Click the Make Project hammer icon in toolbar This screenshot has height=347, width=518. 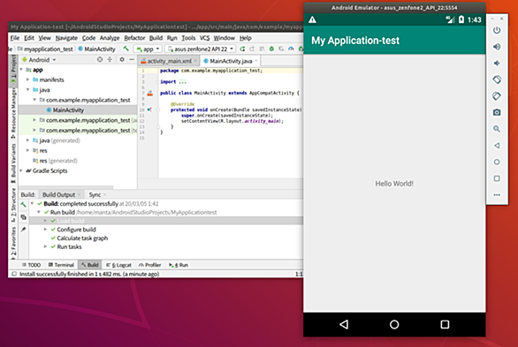point(126,49)
